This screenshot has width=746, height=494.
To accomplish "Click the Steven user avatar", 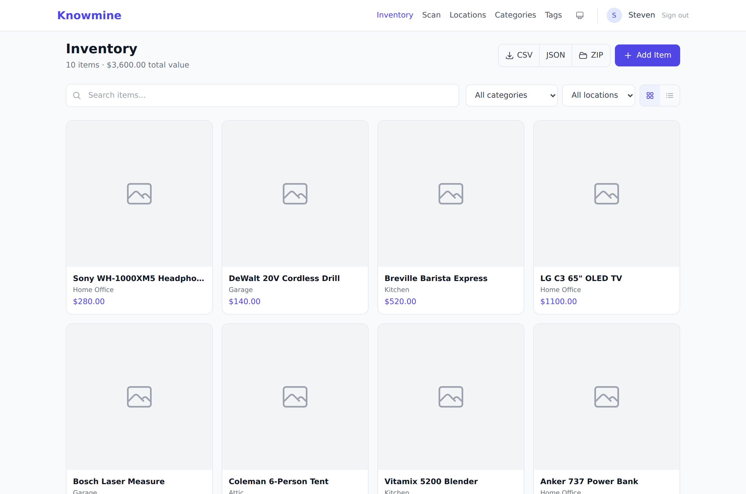I will pyautogui.click(x=614, y=15).
